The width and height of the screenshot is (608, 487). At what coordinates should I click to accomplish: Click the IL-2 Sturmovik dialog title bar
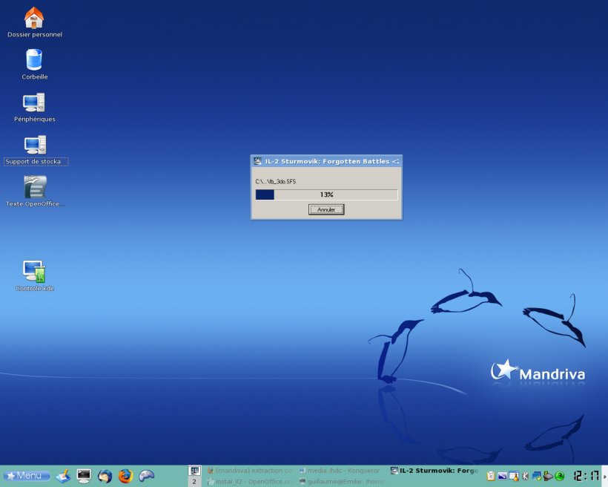(x=326, y=161)
